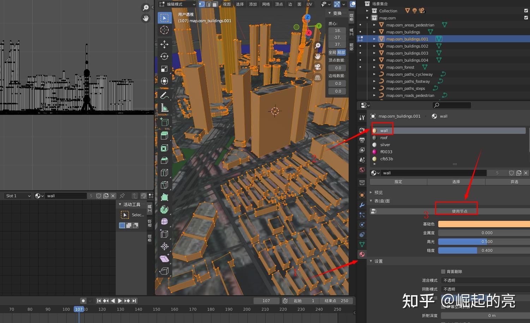Select the Measure tool
Screen dimensions: 530x323
[164, 107]
